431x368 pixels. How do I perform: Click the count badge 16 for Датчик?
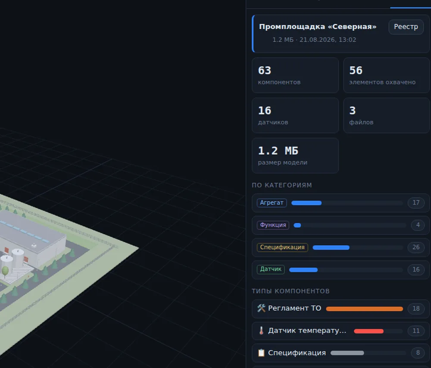(416, 269)
